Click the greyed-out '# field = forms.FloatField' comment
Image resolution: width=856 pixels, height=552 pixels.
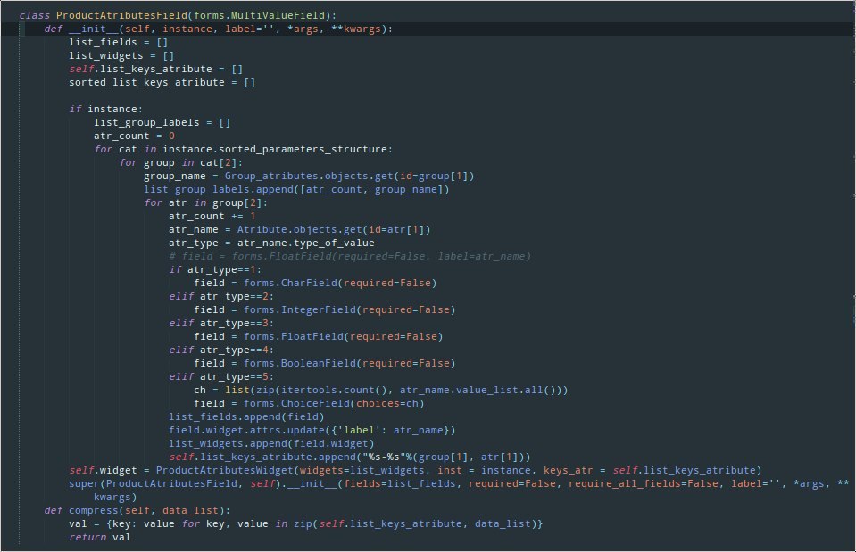pos(349,256)
